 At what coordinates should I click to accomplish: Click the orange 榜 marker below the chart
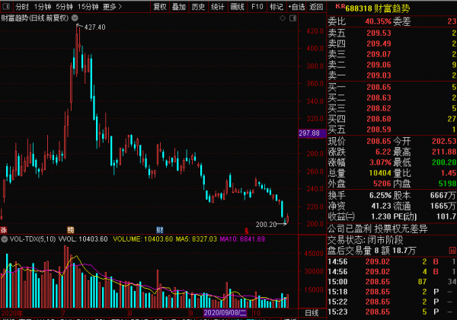click(70, 229)
